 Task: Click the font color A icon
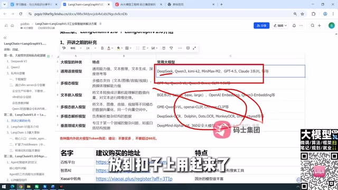[x=109, y=48]
